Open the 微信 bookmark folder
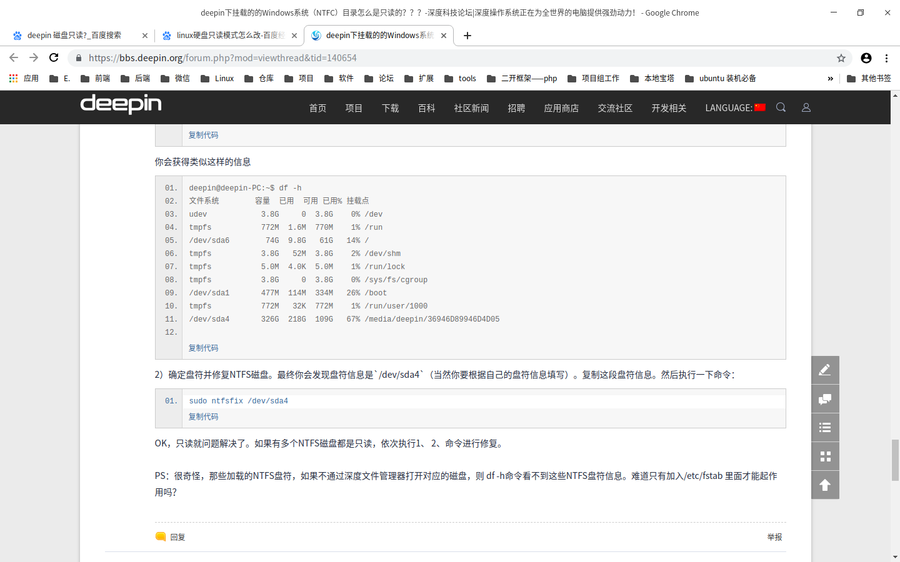 coord(176,79)
